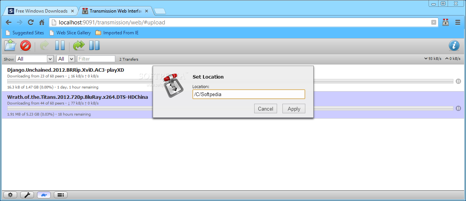
Task: Select the Wrath.of.the.Titans.2012 torrent title
Action: pos(77,97)
